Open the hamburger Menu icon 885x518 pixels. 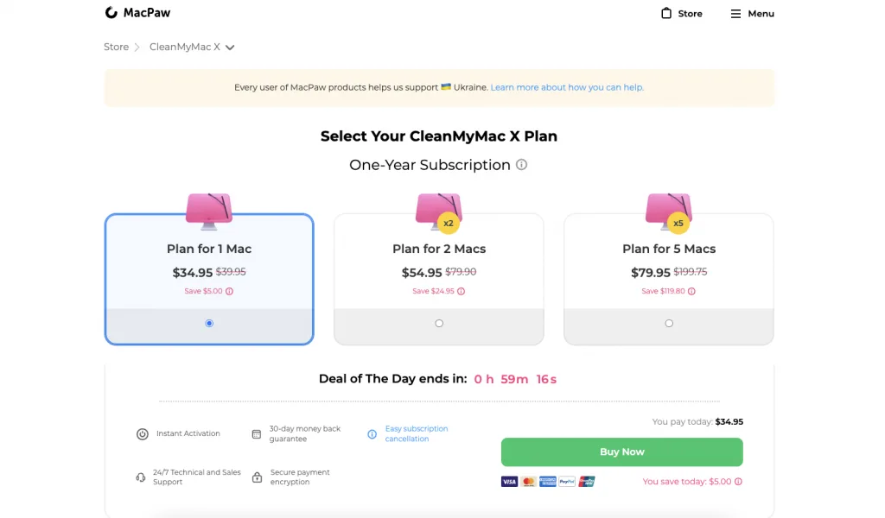(735, 14)
